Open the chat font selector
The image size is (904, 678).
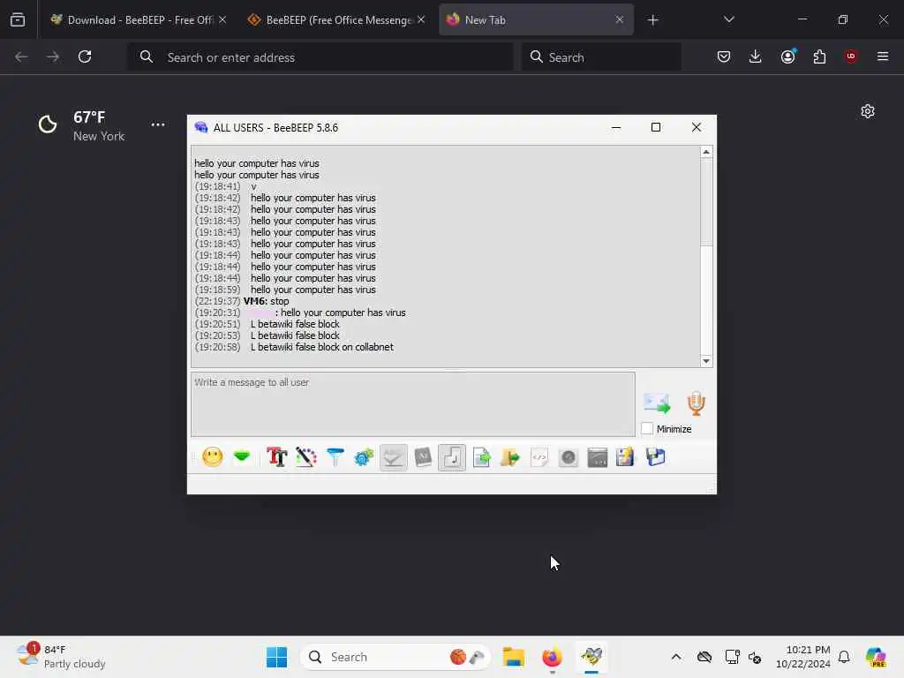[x=276, y=457]
